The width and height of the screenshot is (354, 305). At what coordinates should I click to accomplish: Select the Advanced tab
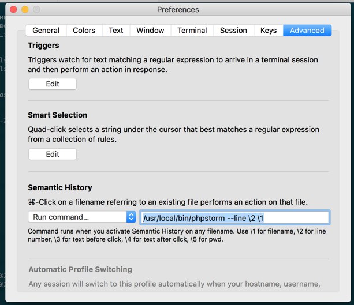[x=307, y=31]
